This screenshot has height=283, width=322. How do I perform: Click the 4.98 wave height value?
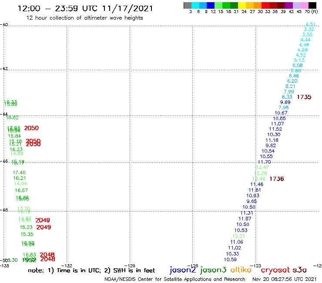pos(302,50)
